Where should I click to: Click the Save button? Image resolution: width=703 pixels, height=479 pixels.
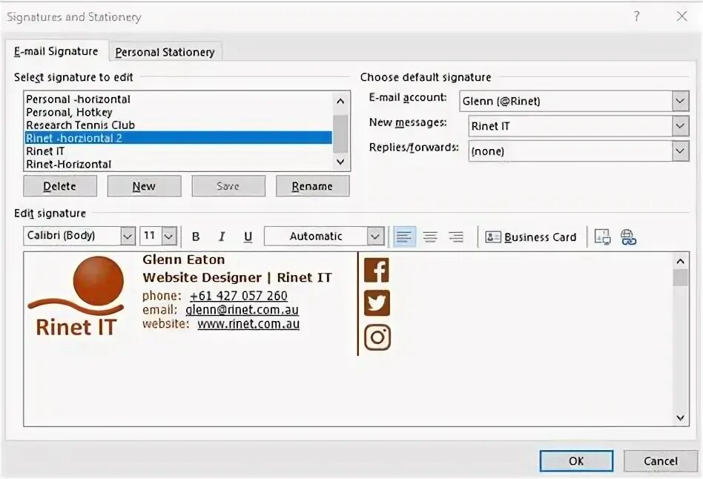228,186
